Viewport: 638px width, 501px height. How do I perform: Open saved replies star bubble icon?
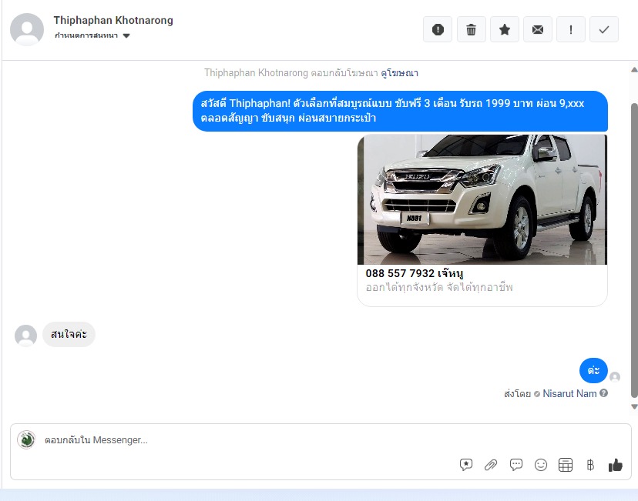tap(466, 464)
